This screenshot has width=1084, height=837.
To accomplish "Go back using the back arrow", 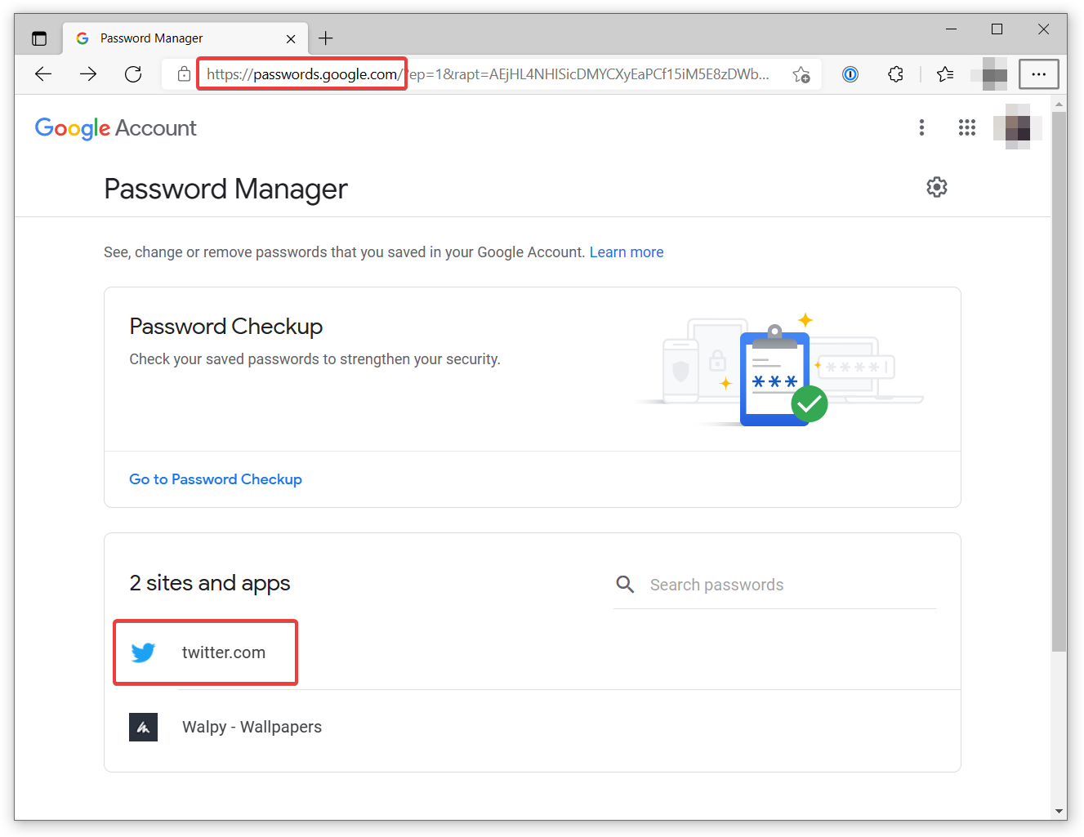I will [43, 73].
